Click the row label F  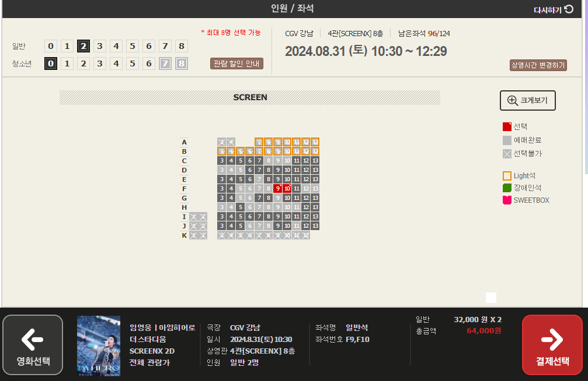coord(184,189)
